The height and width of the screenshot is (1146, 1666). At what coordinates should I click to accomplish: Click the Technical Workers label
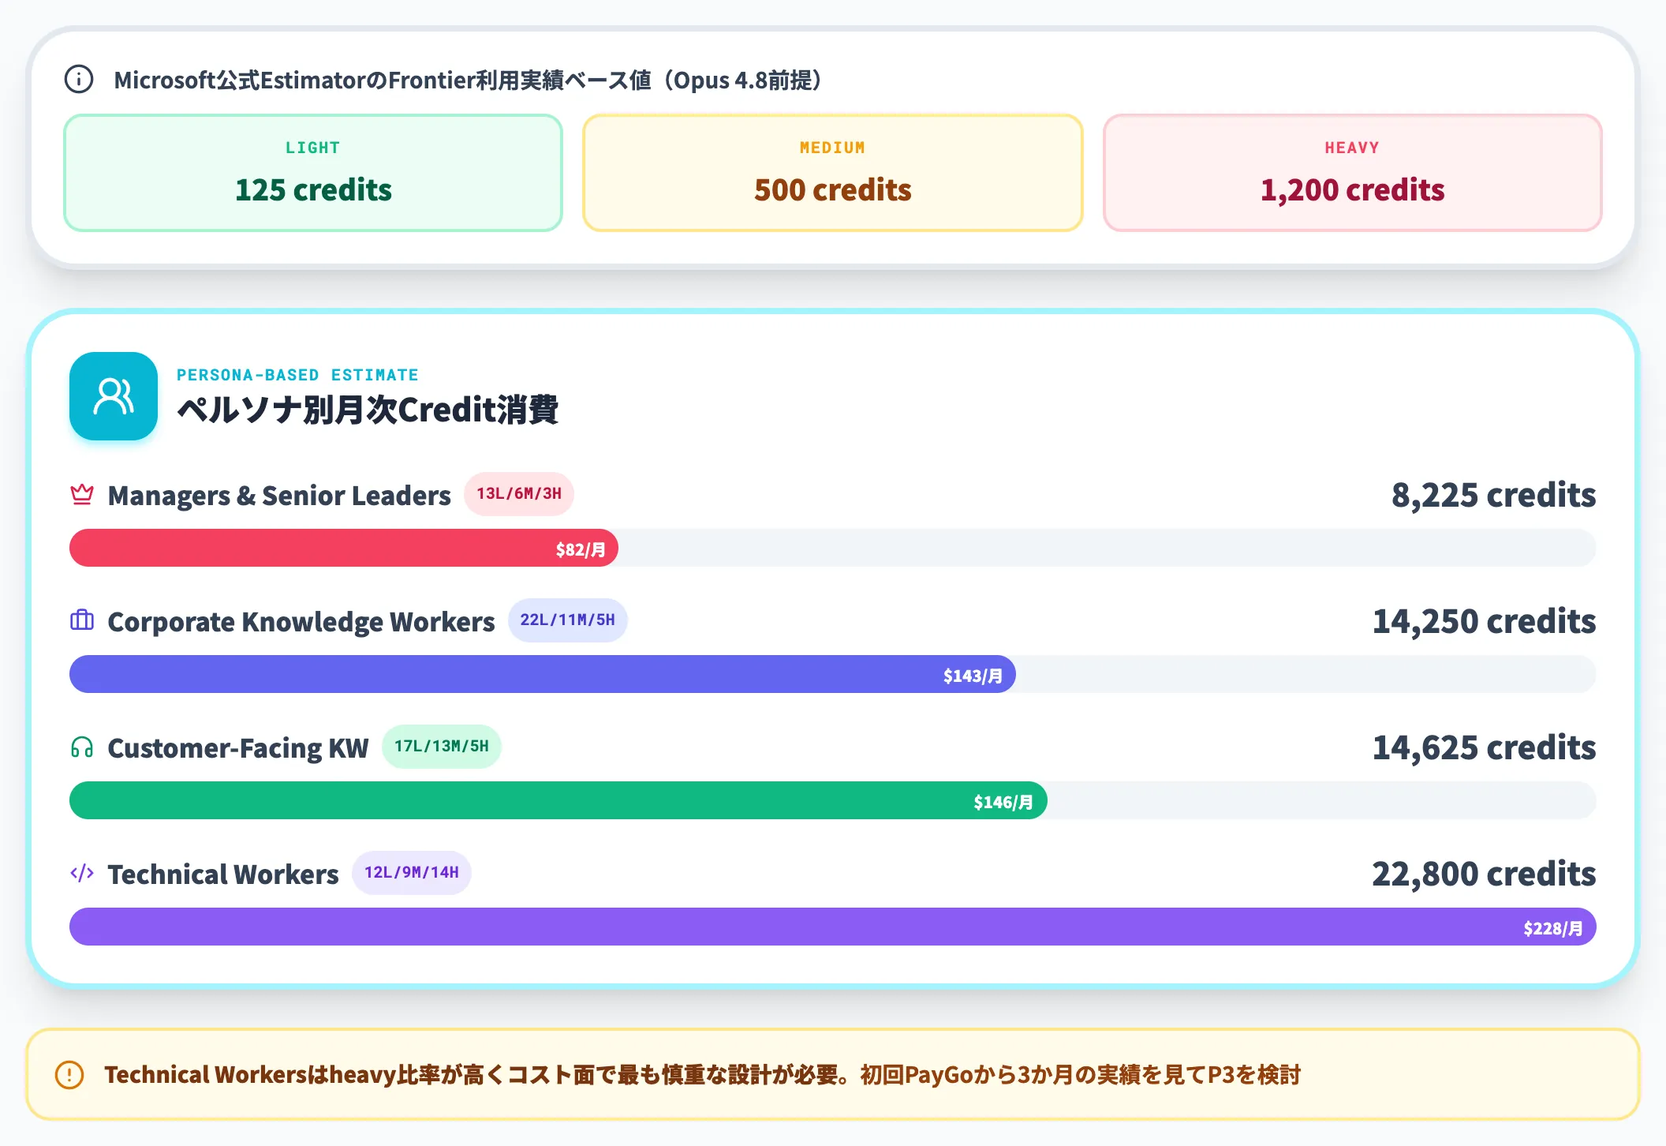(223, 874)
